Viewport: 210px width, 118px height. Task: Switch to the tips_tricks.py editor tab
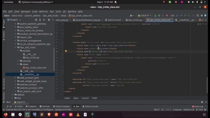[x=134, y=20]
